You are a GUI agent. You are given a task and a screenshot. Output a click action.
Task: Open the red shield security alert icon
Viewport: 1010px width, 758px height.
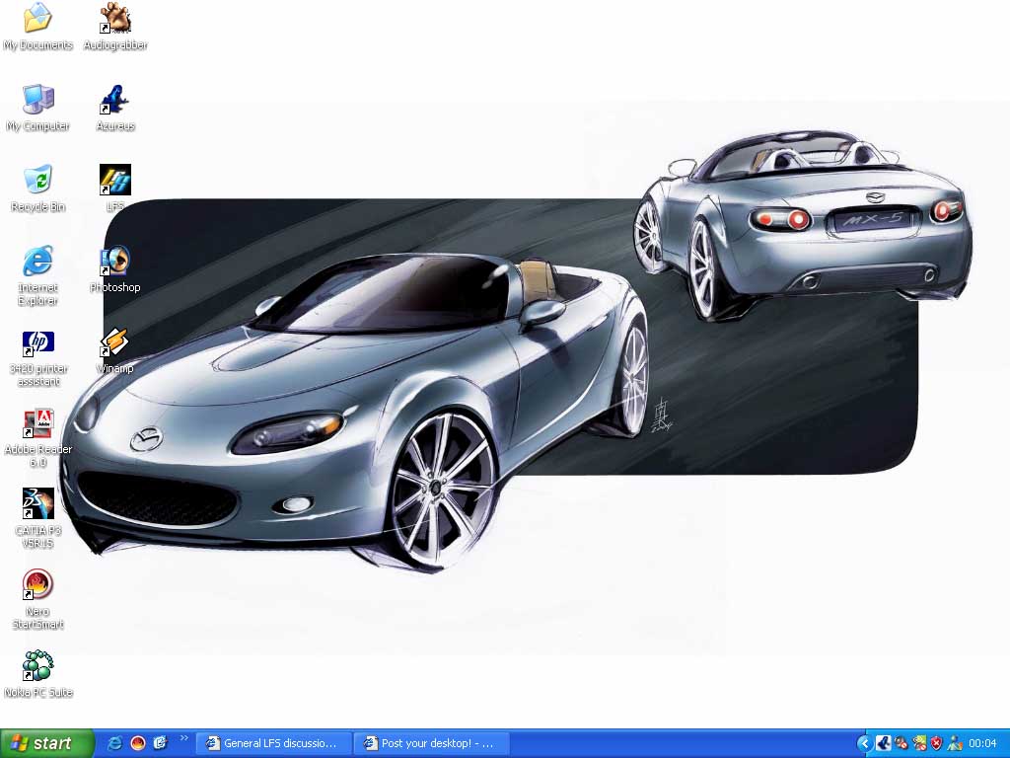(x=937, y=744)
